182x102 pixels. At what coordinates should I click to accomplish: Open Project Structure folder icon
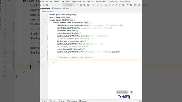pos(131,5)
